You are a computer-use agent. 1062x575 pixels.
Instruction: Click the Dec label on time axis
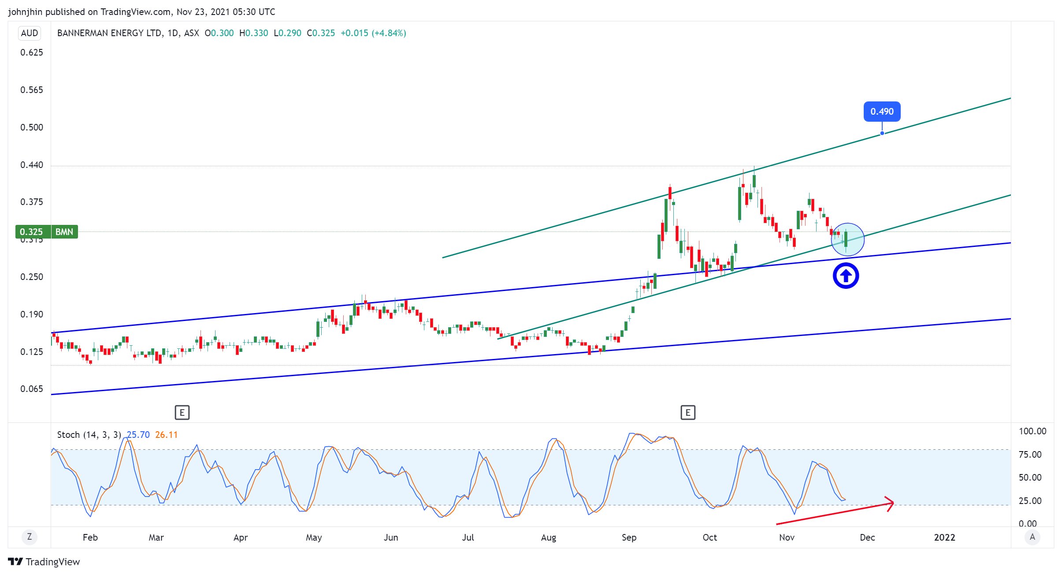867,538
